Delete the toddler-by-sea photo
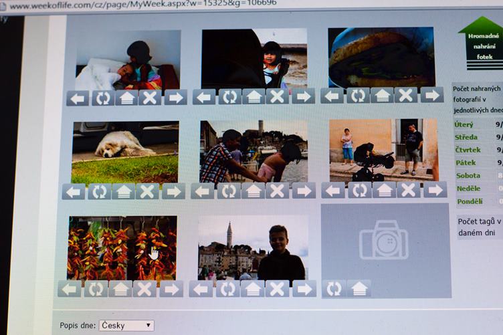The height and width of the screenshot is (335, 503). [x=277, y=96]
